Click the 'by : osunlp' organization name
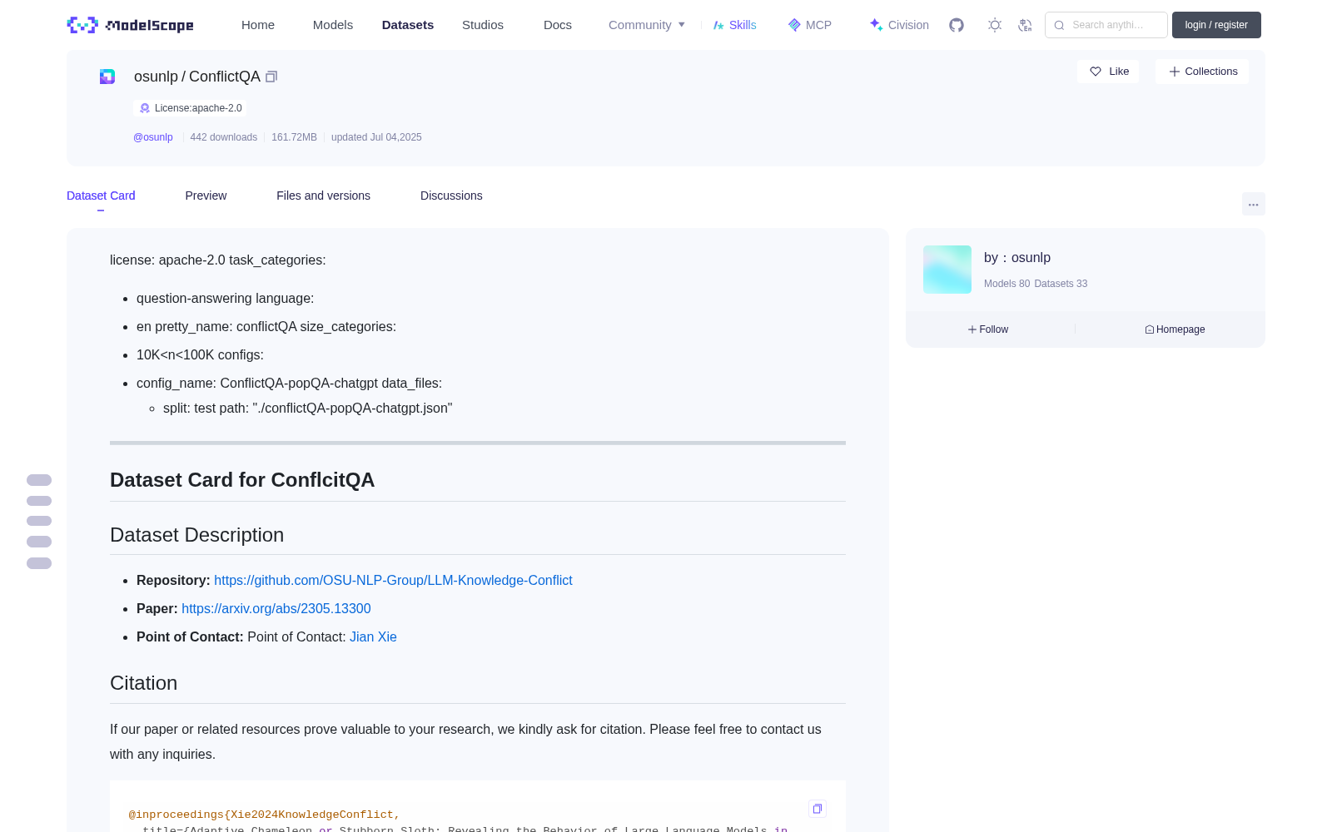 [1017, 258]
